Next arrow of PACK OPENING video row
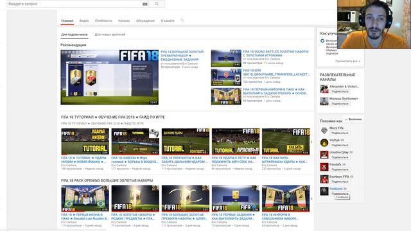This screenshot has width=411, height=231. 311,199
